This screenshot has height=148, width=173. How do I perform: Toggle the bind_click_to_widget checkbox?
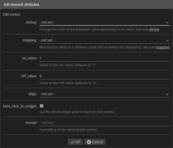pyautogui.click(x=41, y=106)
